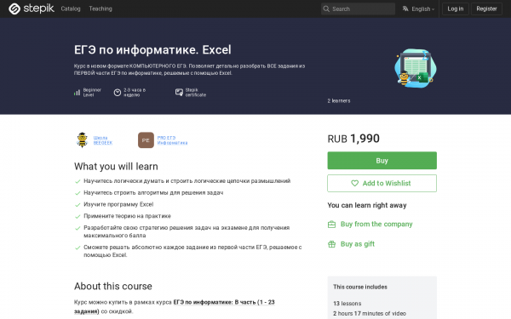The width and height of the screenshot is (511, 319).
Task: Click the What you will learn heading
Action: (x=116, y=167)
